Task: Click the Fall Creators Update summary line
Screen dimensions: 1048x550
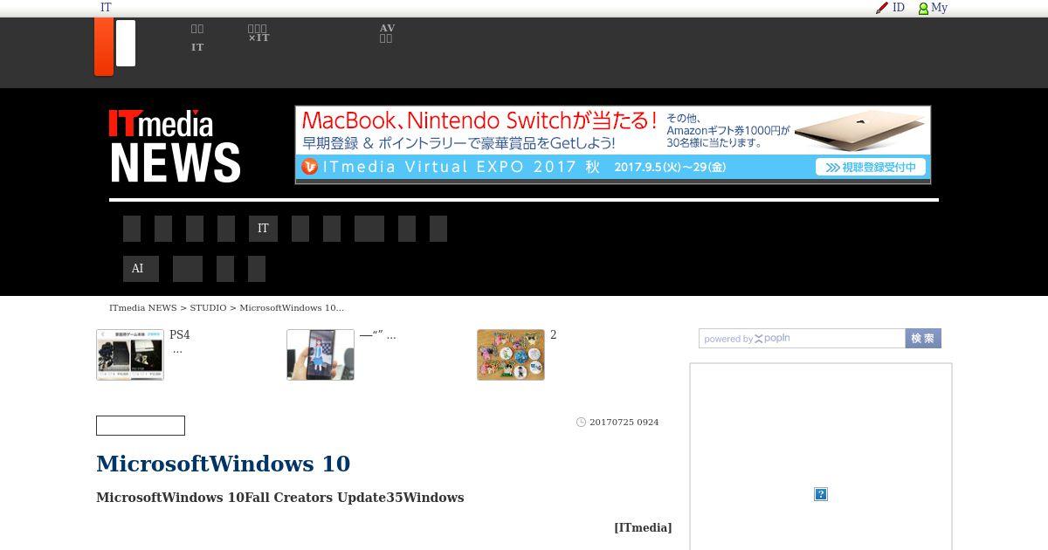Action: (x=280, y=498)
